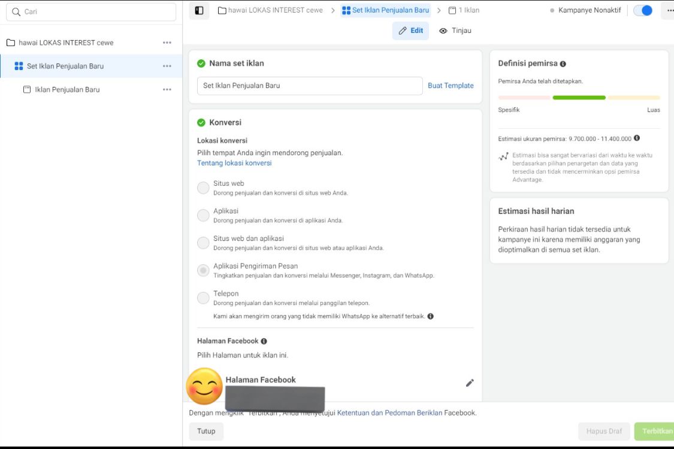Screen dimensions: 674x449
Task: Open the three-dot menu in the top right corner
Action: (670, 10)
